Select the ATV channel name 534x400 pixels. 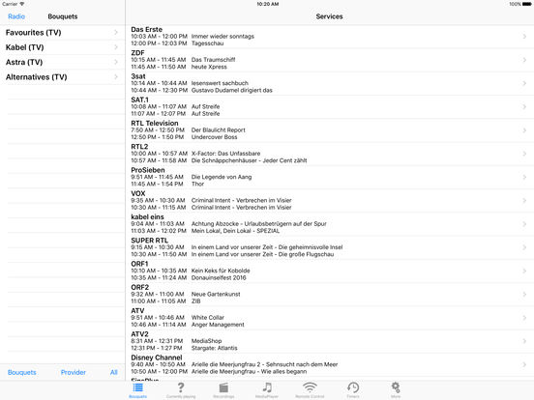pos(137,311)
